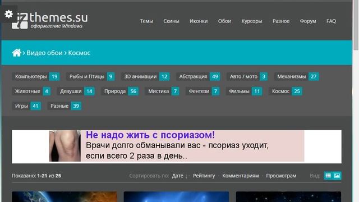
Task: Select Механизмы category tag
Action: pos(296,76)
